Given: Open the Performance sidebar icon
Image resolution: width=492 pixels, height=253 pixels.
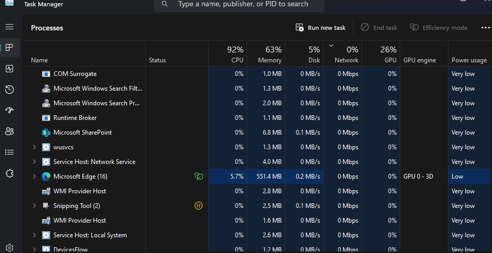Looking at the screenshot, I should [x=9, y=69].
